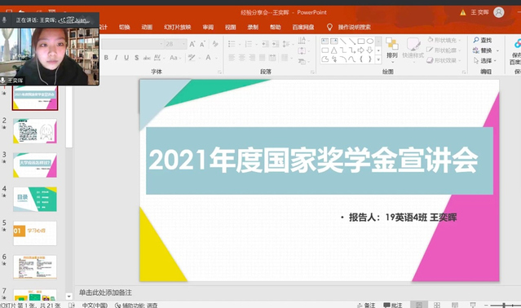Open the Select (选择) dropdown
The height and width of the screenshot is (308, 521).
pos(485,60)
